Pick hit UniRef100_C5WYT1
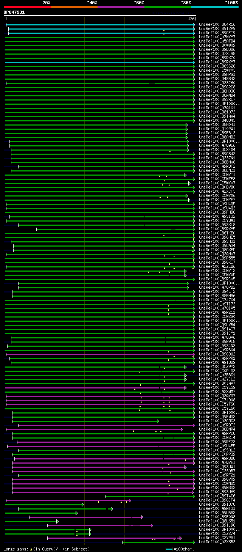Image resolution: width=242 pixels, height=552 pixels. (x=217, y=175)
